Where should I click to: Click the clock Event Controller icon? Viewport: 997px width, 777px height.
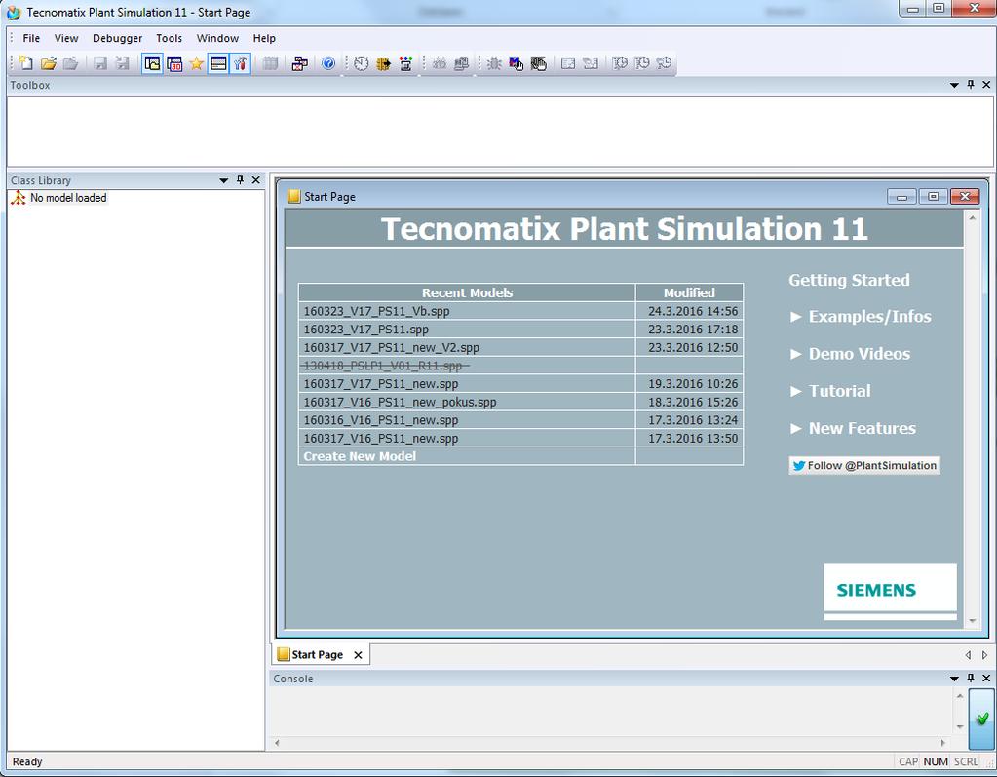click(362, 63)
